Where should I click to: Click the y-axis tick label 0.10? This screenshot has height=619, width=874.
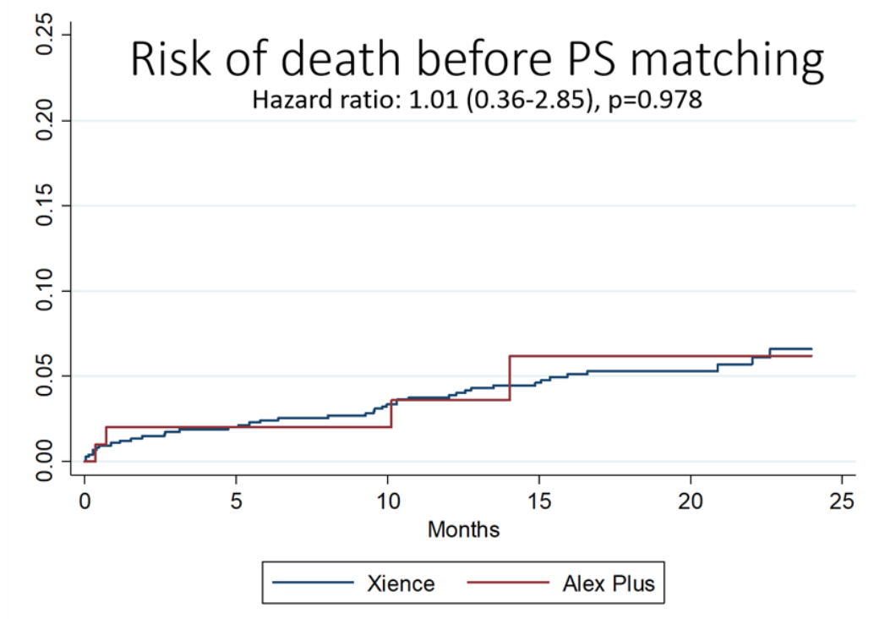[x=45, y=291]
